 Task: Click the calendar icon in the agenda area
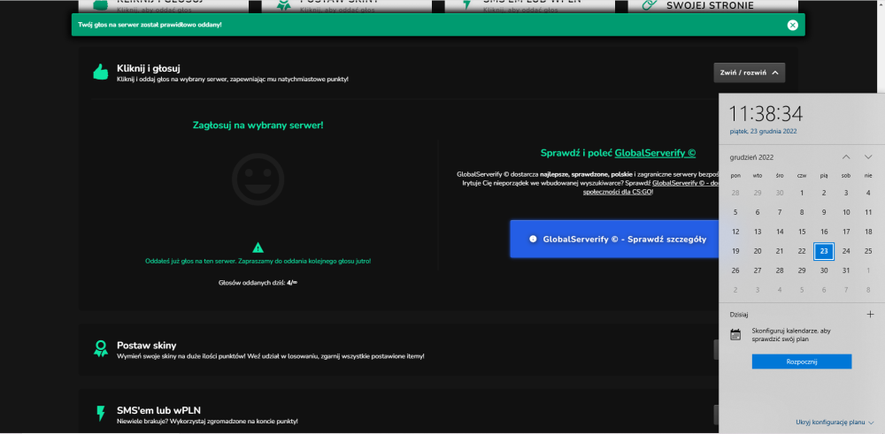[x=735, y=334]
